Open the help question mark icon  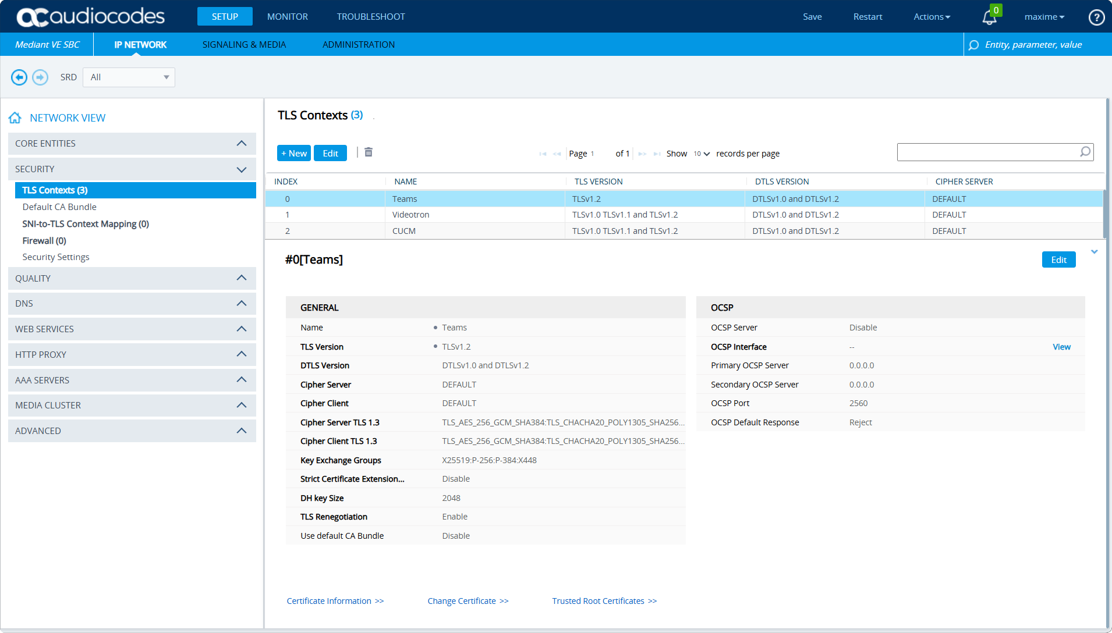point(1096,17)
